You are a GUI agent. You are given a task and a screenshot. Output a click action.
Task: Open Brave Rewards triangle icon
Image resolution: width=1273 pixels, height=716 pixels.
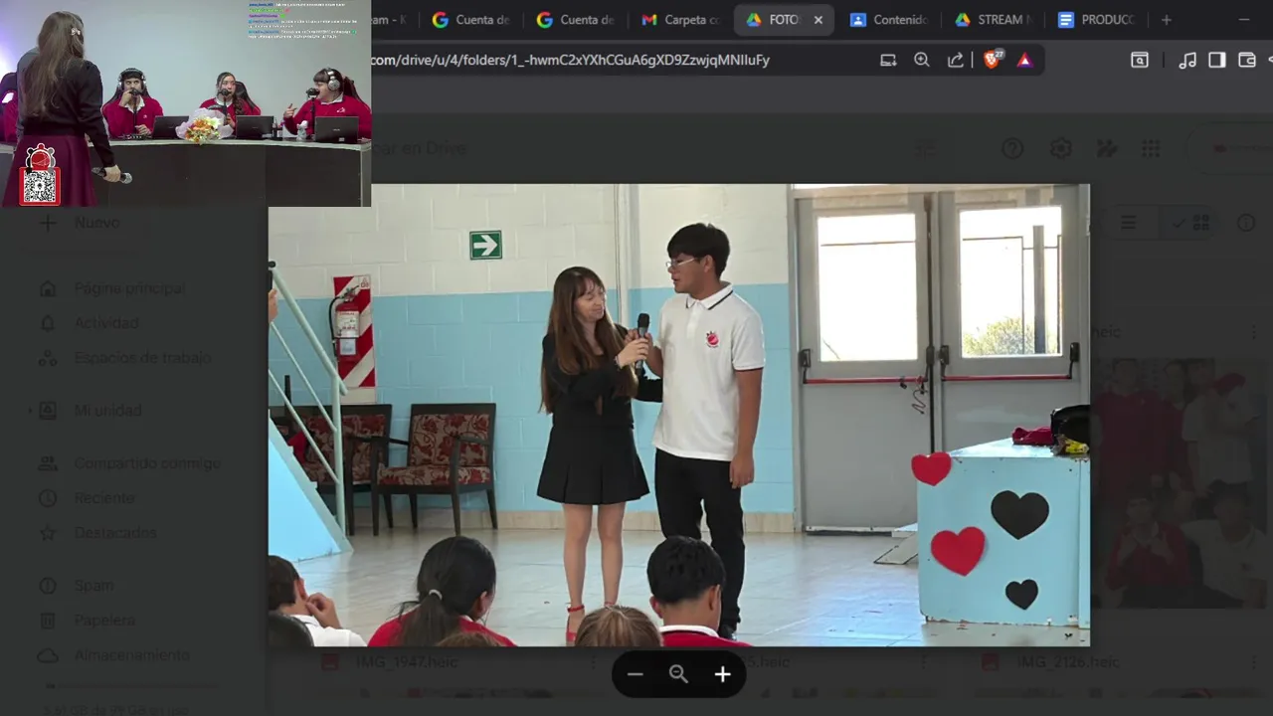(1024, 60)
